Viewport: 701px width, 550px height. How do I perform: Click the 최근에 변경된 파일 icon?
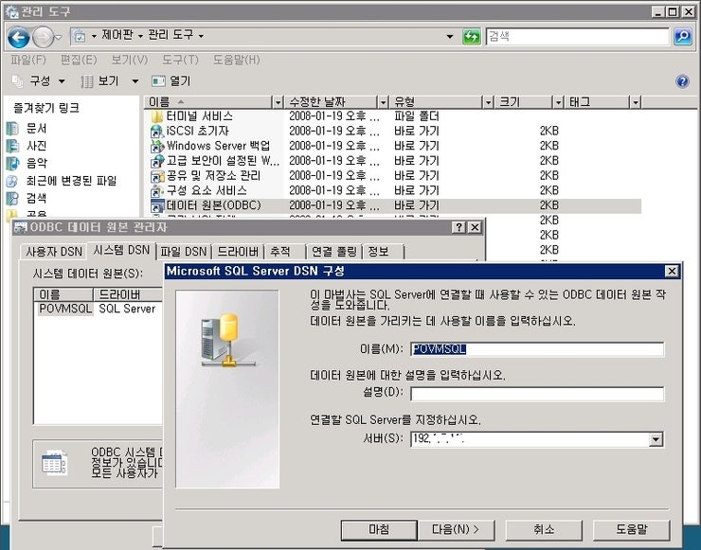(x=12, y=181)
